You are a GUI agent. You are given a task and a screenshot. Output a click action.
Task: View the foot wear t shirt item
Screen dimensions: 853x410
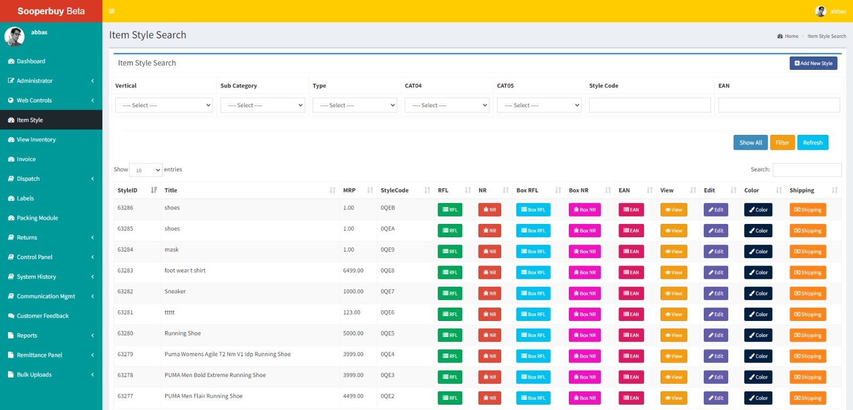(673, 272)
